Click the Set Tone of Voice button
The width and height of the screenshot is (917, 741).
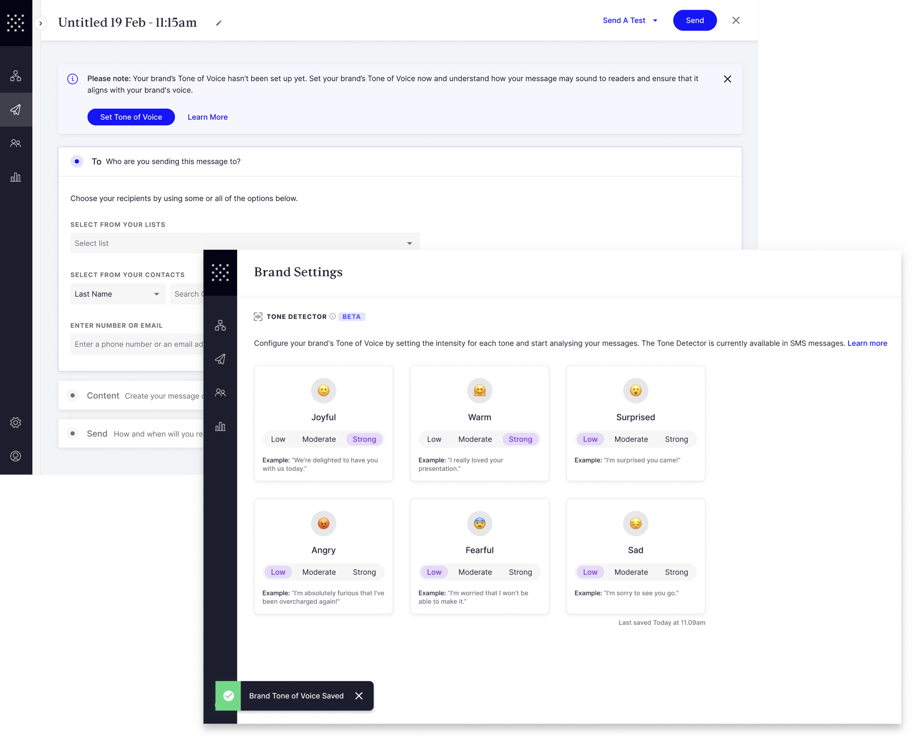tap(131, 117)
